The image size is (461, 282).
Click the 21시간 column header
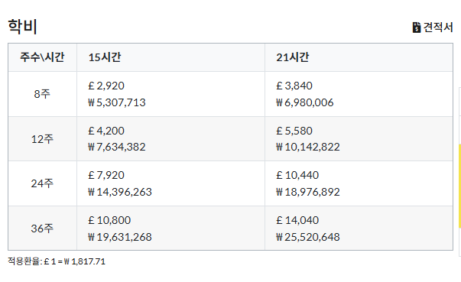[x=359, y=57]
